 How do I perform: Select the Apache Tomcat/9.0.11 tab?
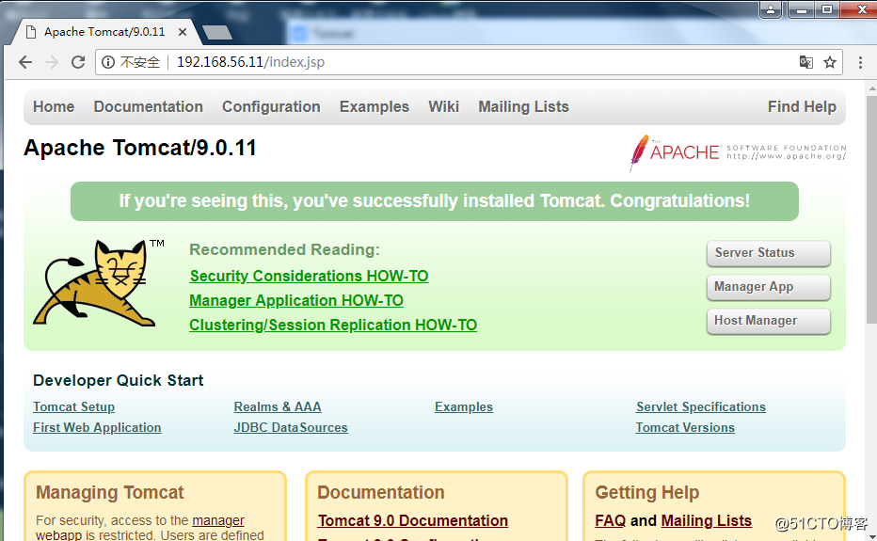[x=104, y=32]
